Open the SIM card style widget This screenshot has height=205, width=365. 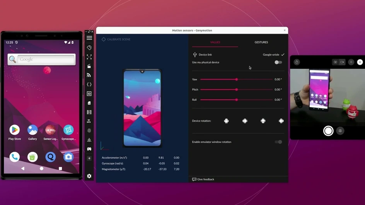click(89, 103)
